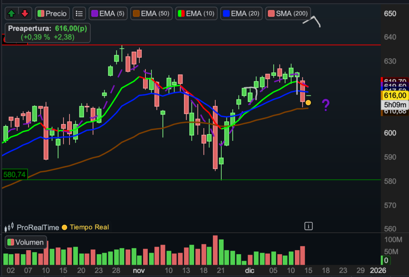Click the yellow 616,00 price tag

click(x=395, y=95)
